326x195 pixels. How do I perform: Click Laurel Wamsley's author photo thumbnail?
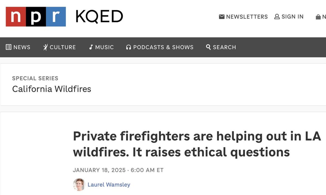[79, 184]
